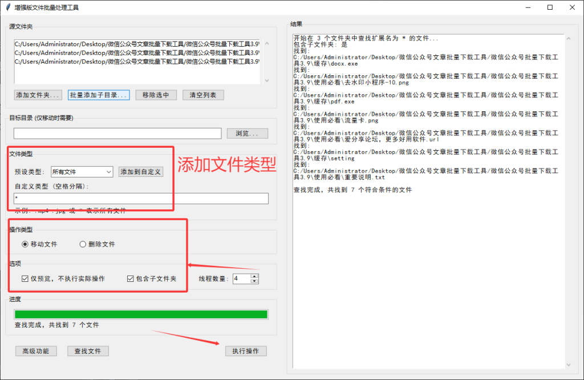Uncheck the 包含子文件夹 checkbox

131,279
